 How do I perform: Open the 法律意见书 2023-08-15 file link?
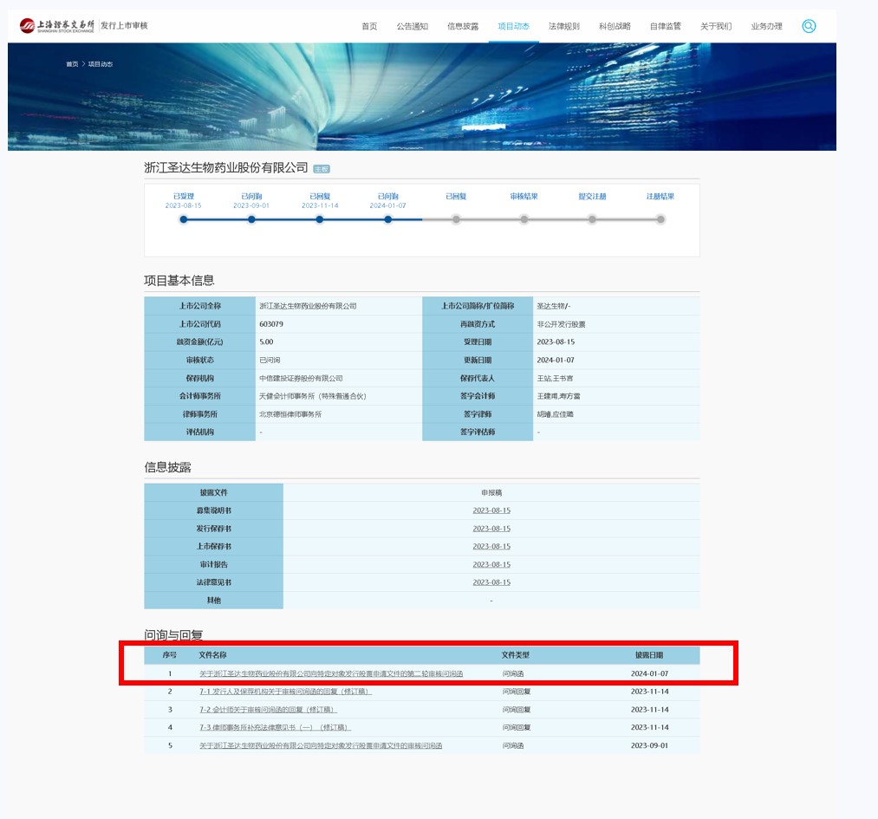click(491, 582)
